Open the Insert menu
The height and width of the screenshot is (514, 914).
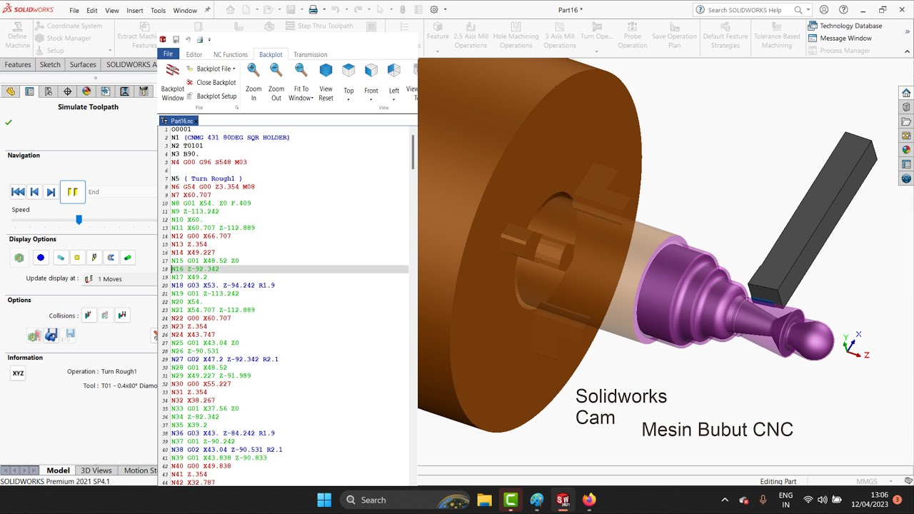(x=135, y=11)
